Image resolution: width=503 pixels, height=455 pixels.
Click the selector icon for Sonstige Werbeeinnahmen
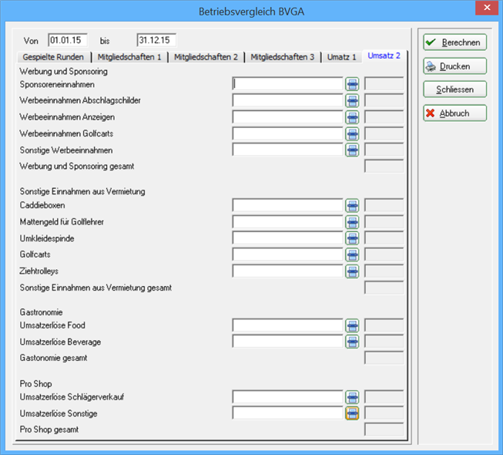[x=352, y=150]
